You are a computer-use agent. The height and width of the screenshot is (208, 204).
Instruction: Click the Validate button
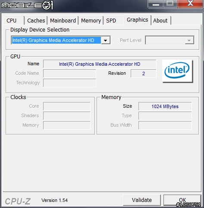coord(142,200)
